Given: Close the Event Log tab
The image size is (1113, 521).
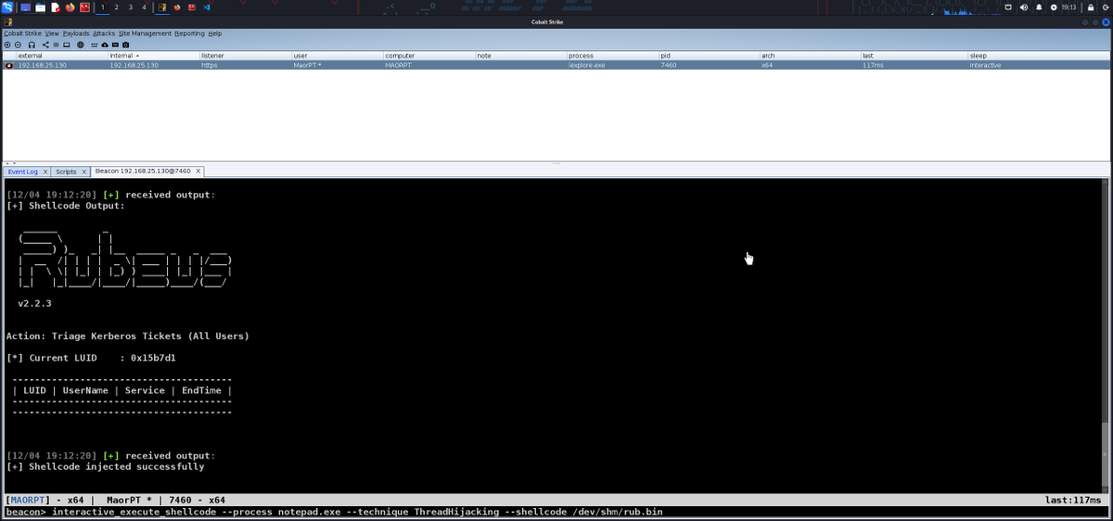Looking at the screenshot, I should pos(45,172).
